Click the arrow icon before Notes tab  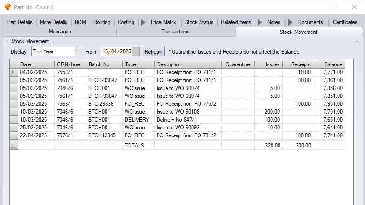(260, 22)
